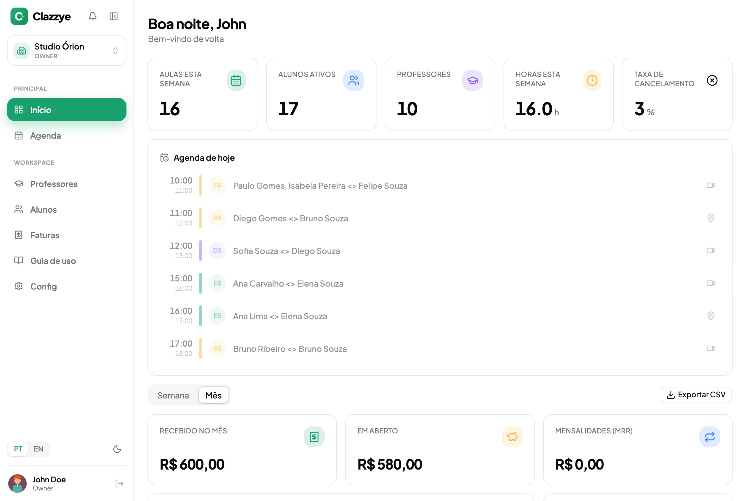The height and width of the screenshot is (501, 746).
Task: Open the Faturas page
Action: click(x=66, y=235)
